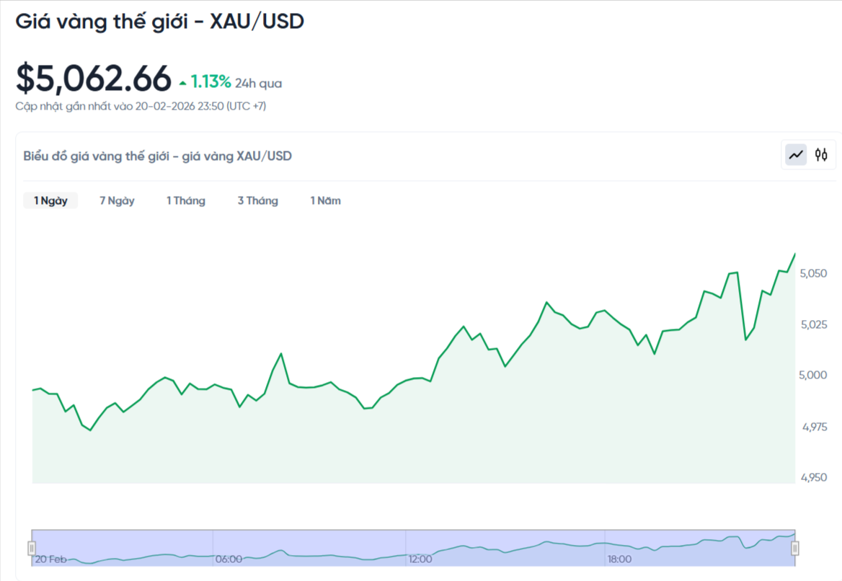The height and width of the screenshot is (581, 842).
Task: Click the 18:00 marker in navigator
Action: pyautogui.click(x=619, y=559)
